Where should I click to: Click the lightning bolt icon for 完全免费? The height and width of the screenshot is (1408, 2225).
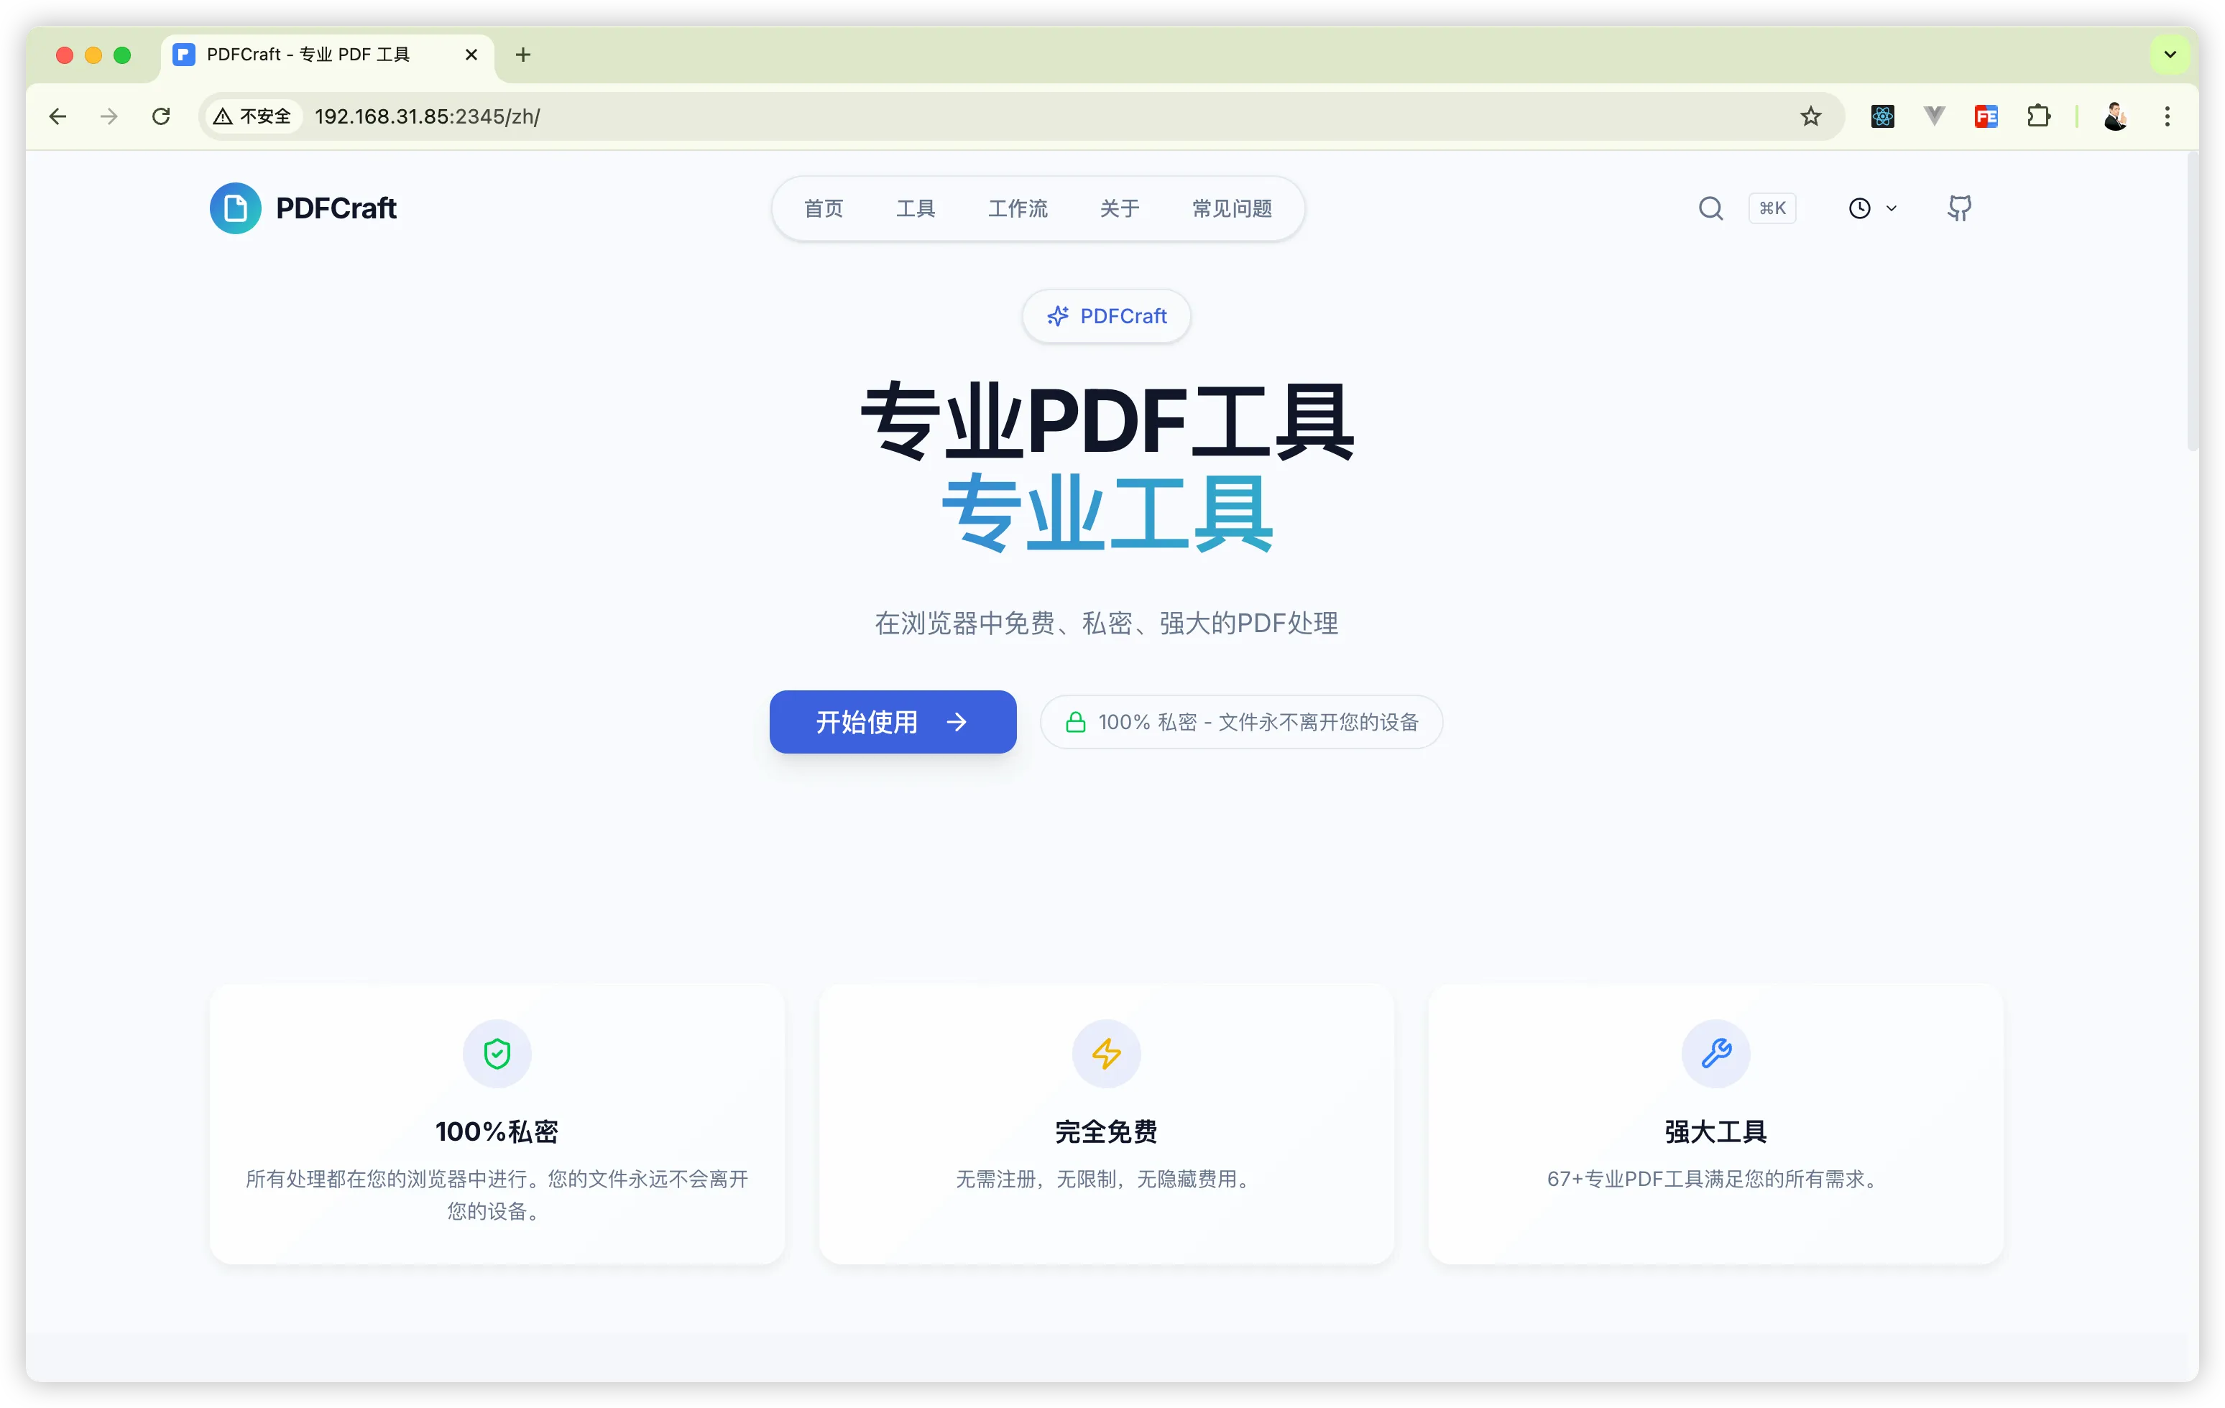coord(1106,1053)
